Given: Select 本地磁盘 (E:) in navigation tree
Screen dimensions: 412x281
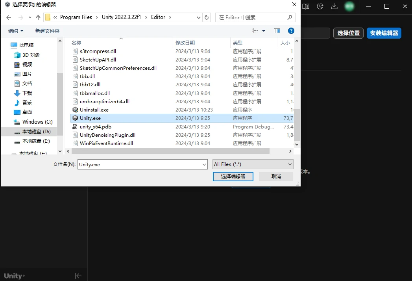Looking at the screenshot, I should (x=36, y=141).
